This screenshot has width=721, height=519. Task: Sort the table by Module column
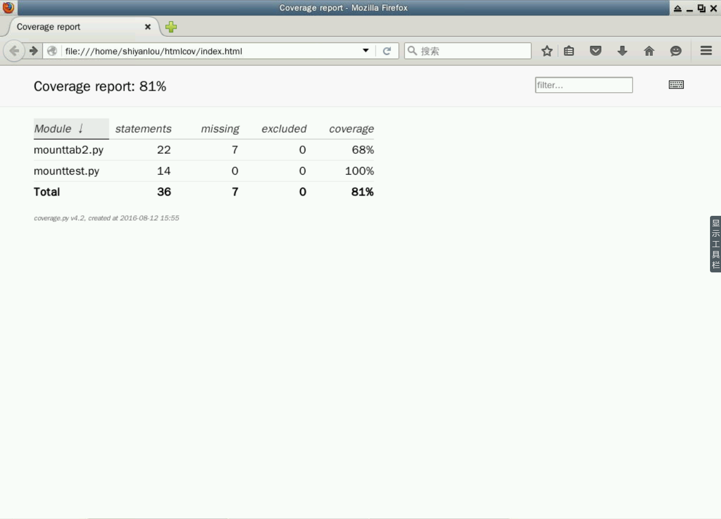tap(53, 129)
